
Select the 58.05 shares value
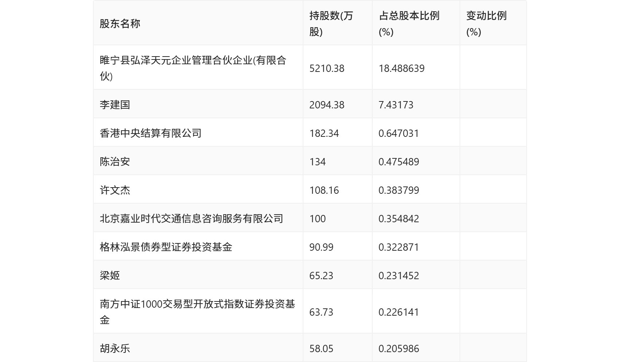[321, 348]
